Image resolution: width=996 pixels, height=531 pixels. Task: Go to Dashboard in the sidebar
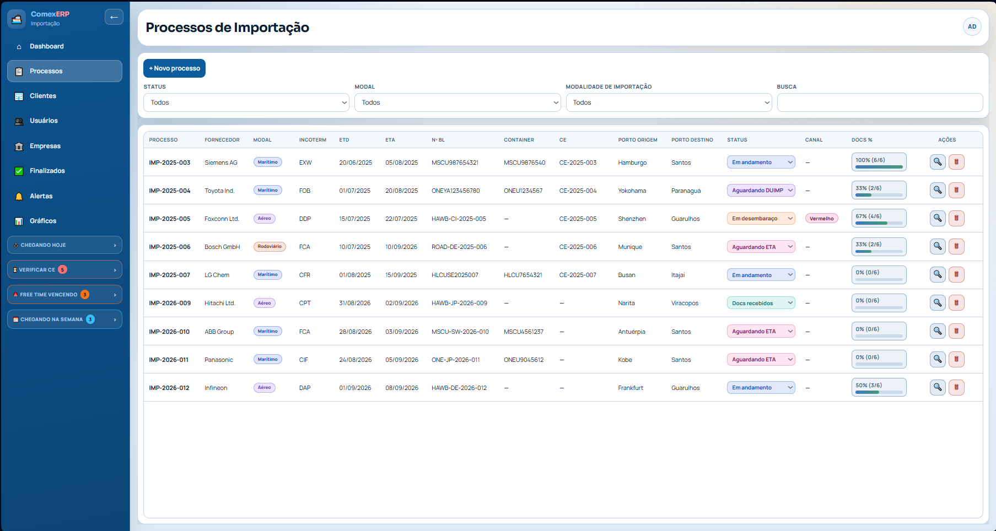64,46
